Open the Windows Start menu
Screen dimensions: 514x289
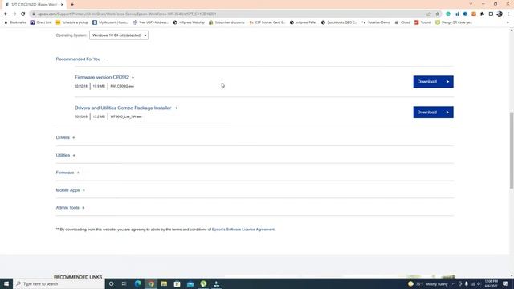point(6,283)
